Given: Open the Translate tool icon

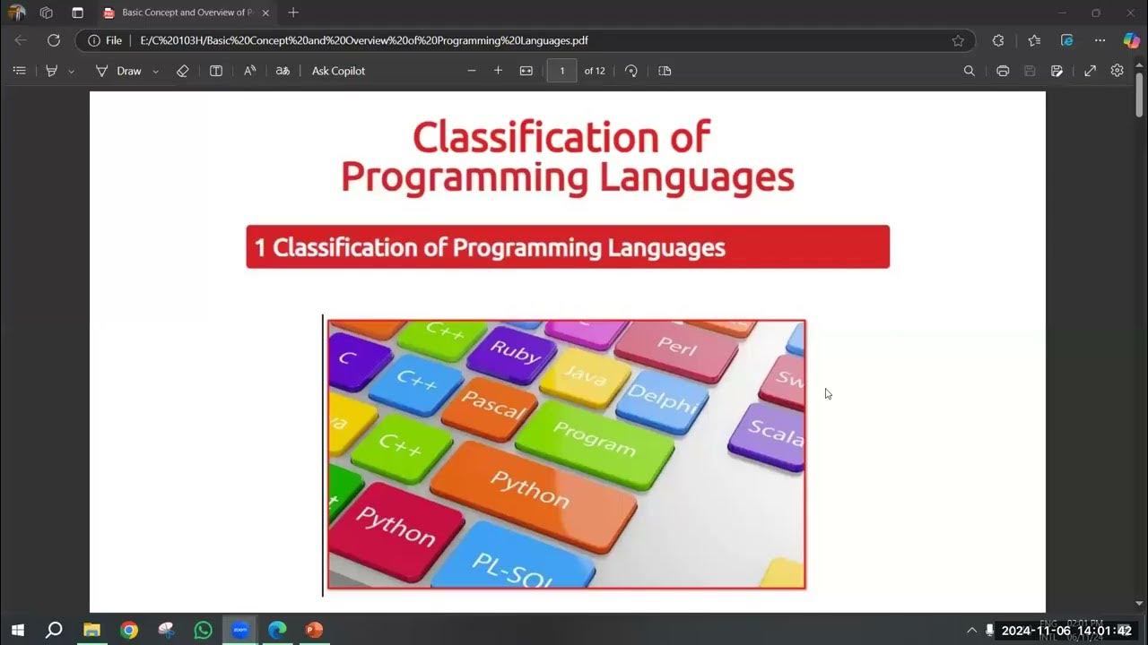Looking at the screenshot, I should click(x=283, y=71).
